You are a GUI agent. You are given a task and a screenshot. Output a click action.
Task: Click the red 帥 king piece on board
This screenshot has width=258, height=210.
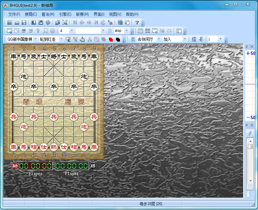[x=54, y=147]
